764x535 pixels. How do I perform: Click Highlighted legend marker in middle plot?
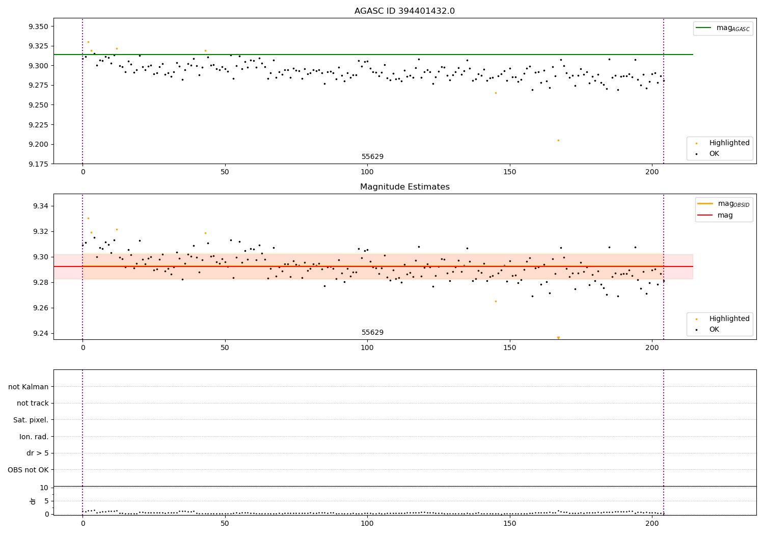point(697,319)
